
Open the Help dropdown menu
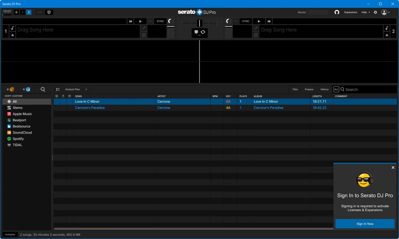(x=366, y=12)
